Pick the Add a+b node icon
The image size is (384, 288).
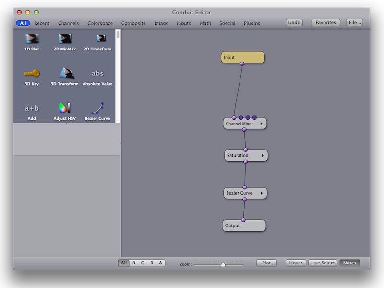click(32, 108)
